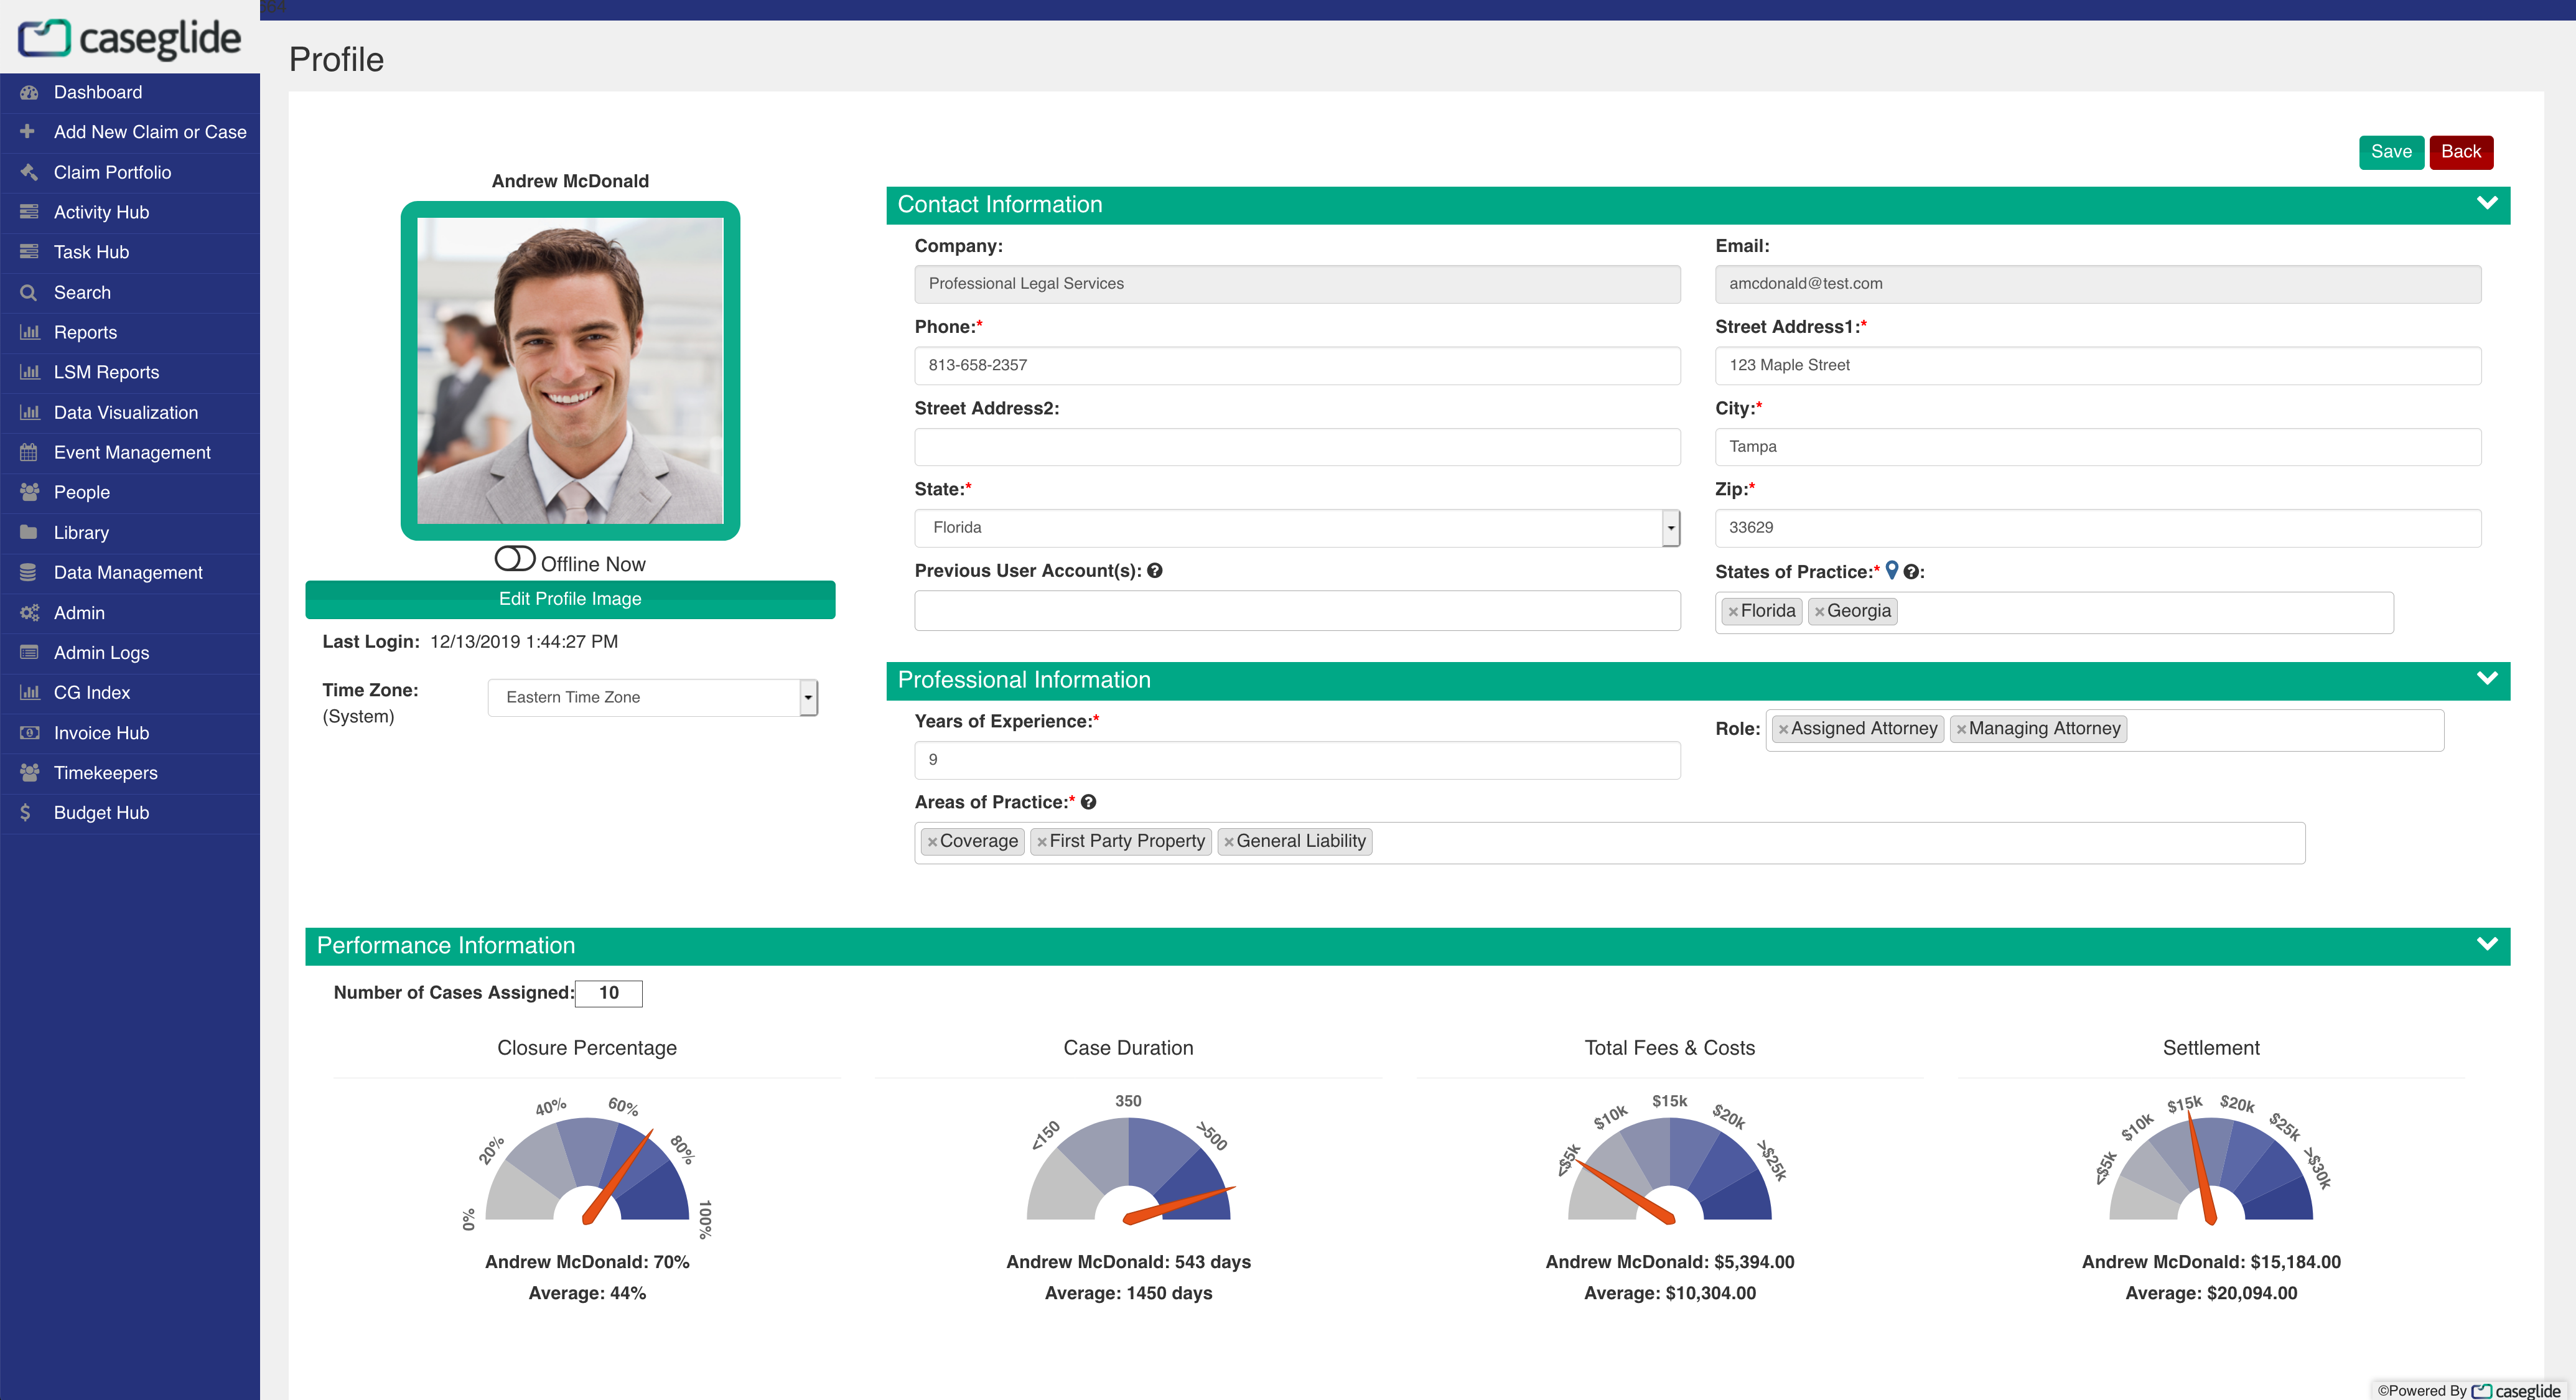This screenshot has height=1400, width=2576.
Task: Open Data Visualization
Action: coord(125,412)
